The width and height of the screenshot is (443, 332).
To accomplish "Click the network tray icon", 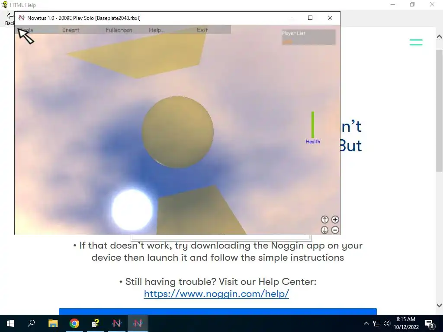I will click(377, 323).
